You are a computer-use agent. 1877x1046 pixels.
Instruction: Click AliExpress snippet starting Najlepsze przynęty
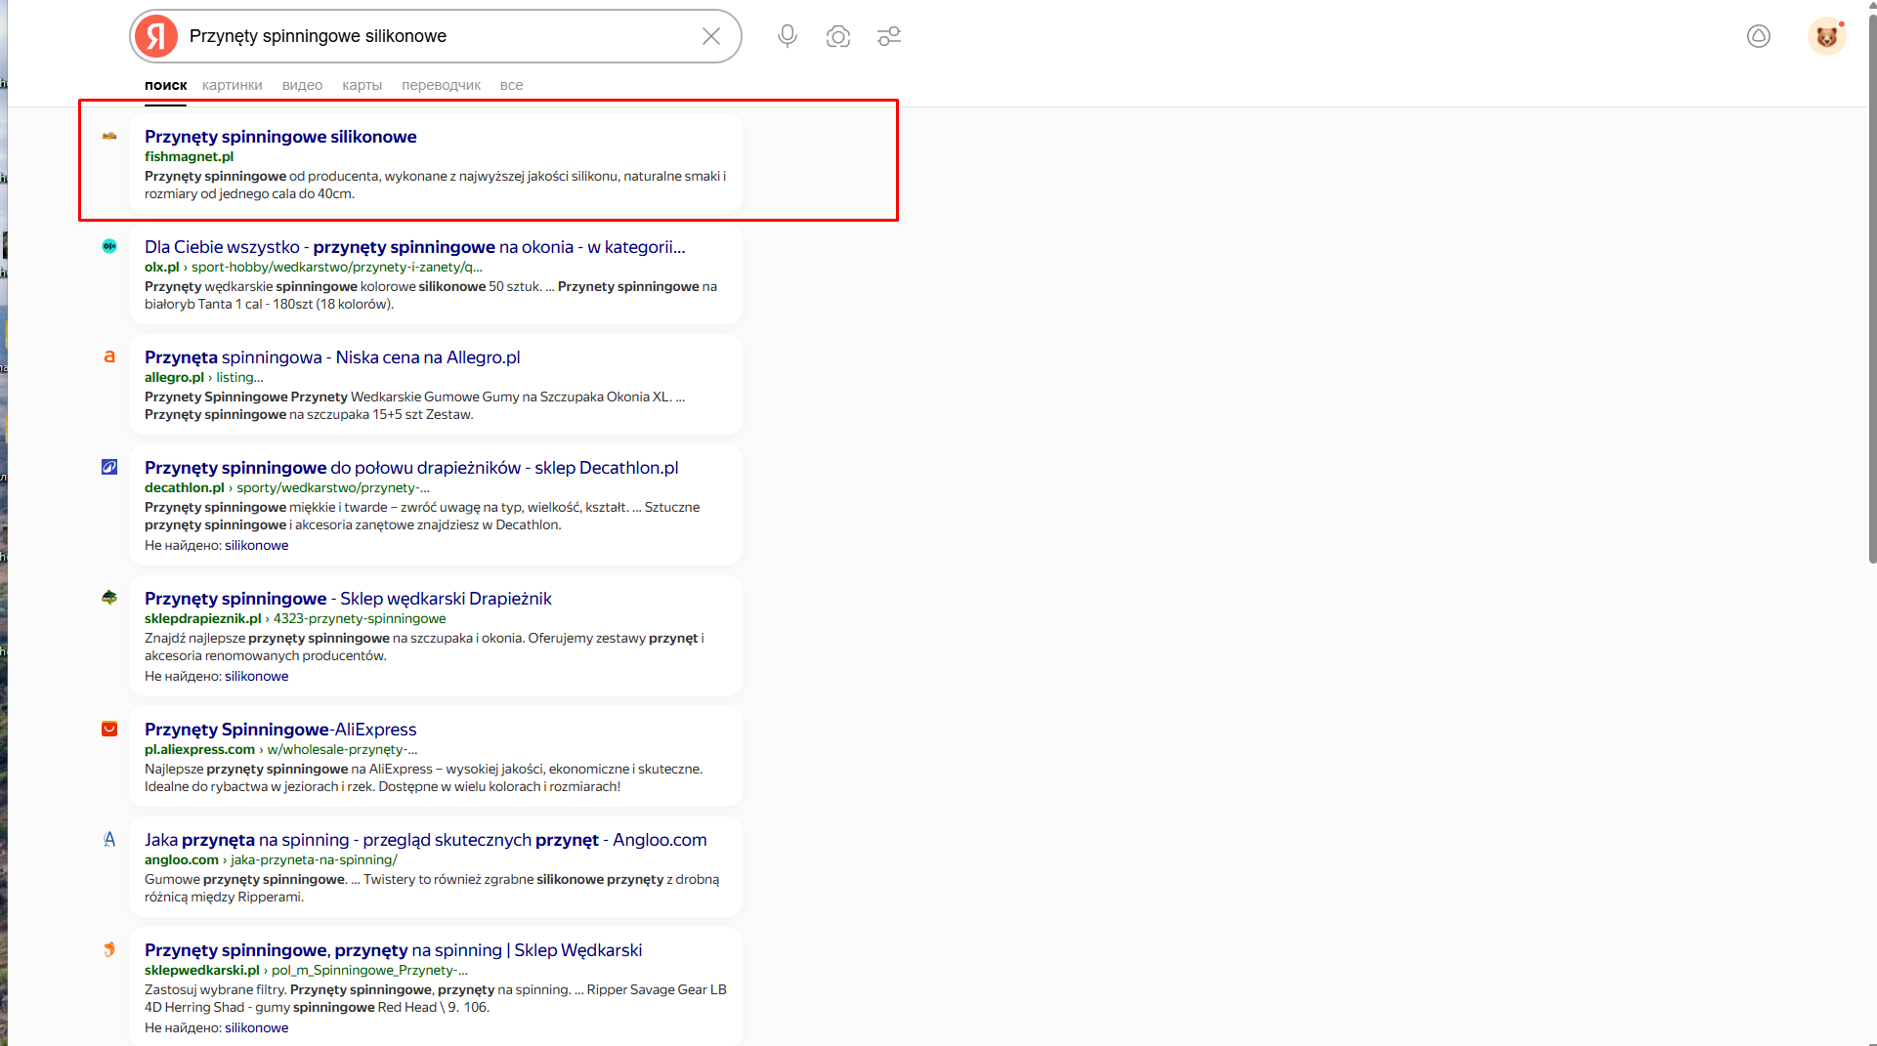click(x=423, y=777)
